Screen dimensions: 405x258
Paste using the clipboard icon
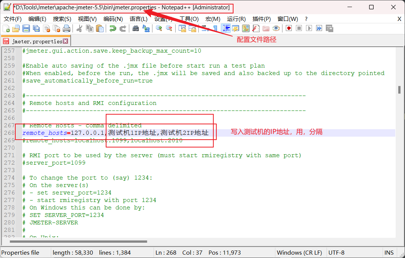click(x=100, y=28)
